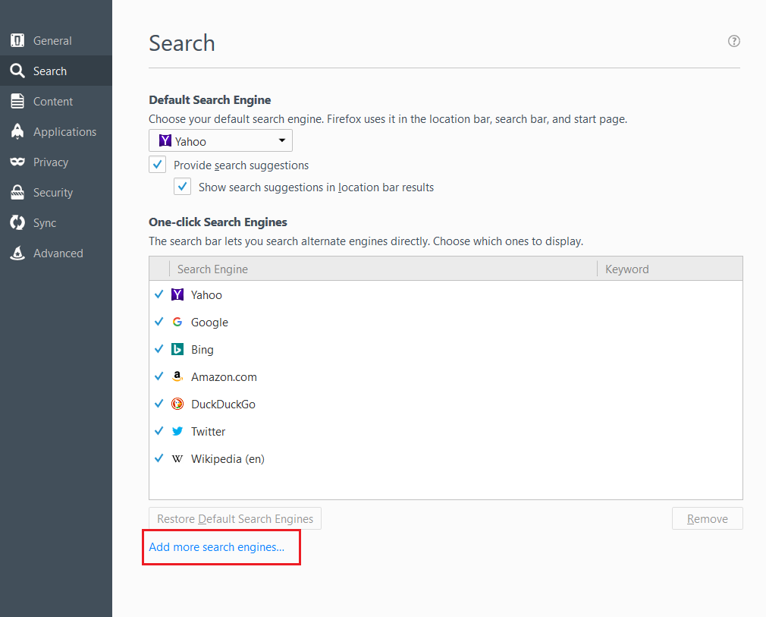The width and height of the screenshot is (766, 617).
Task: Click the General panel icon in sidebar
Action: (17, 40)
